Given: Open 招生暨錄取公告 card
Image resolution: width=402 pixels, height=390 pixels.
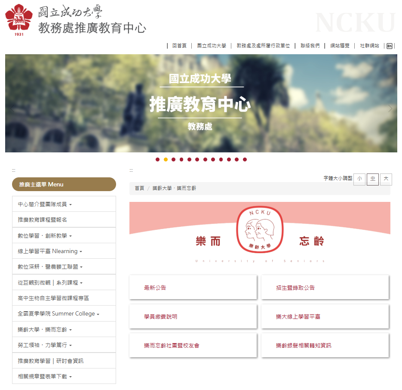Looking at the screenshot, I should pos(325,288).
